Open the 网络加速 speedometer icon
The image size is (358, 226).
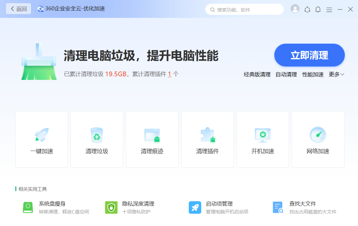click(318, 135)
